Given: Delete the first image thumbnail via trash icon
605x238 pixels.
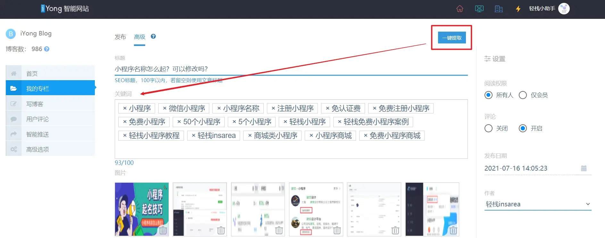Looking at the screenshot, I should coord(163,230).
